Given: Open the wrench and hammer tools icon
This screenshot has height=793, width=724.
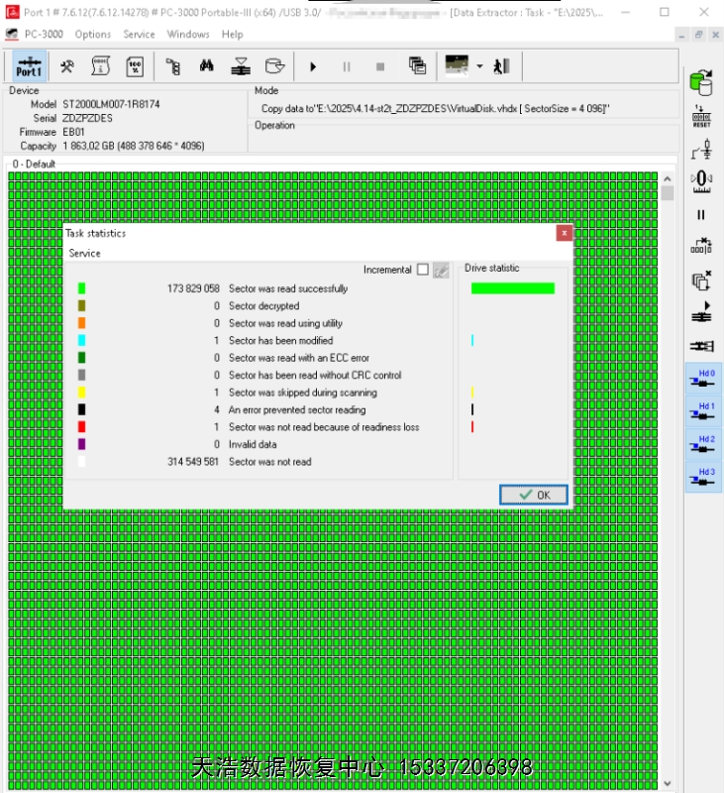Looking at the screenshot, I should (67, 66).
